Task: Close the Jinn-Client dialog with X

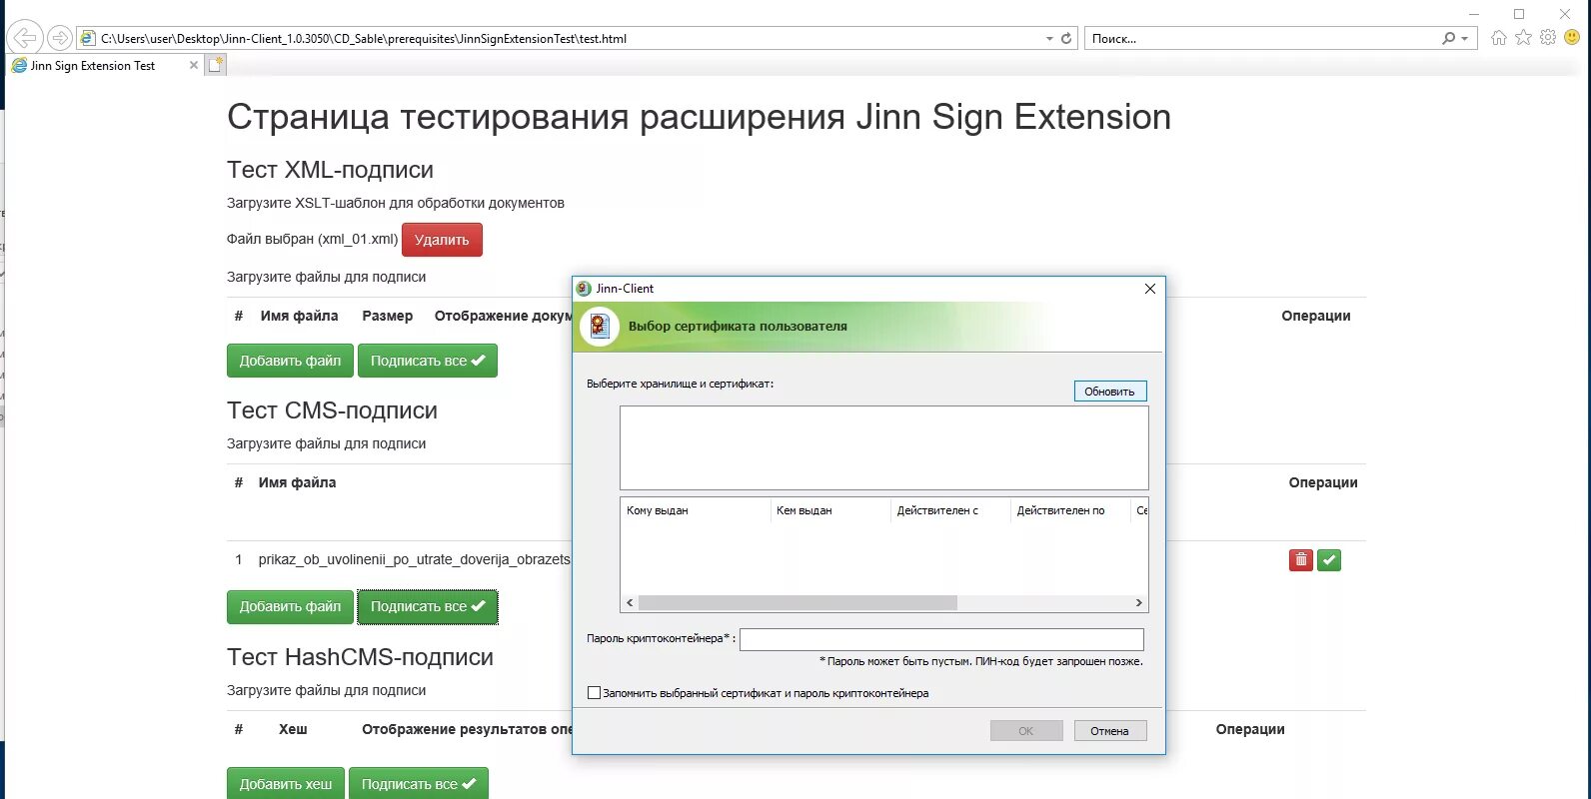Action: [1149, 289]
